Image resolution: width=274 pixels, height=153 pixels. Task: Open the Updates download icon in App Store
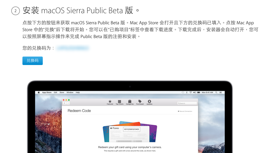point(149,102)
